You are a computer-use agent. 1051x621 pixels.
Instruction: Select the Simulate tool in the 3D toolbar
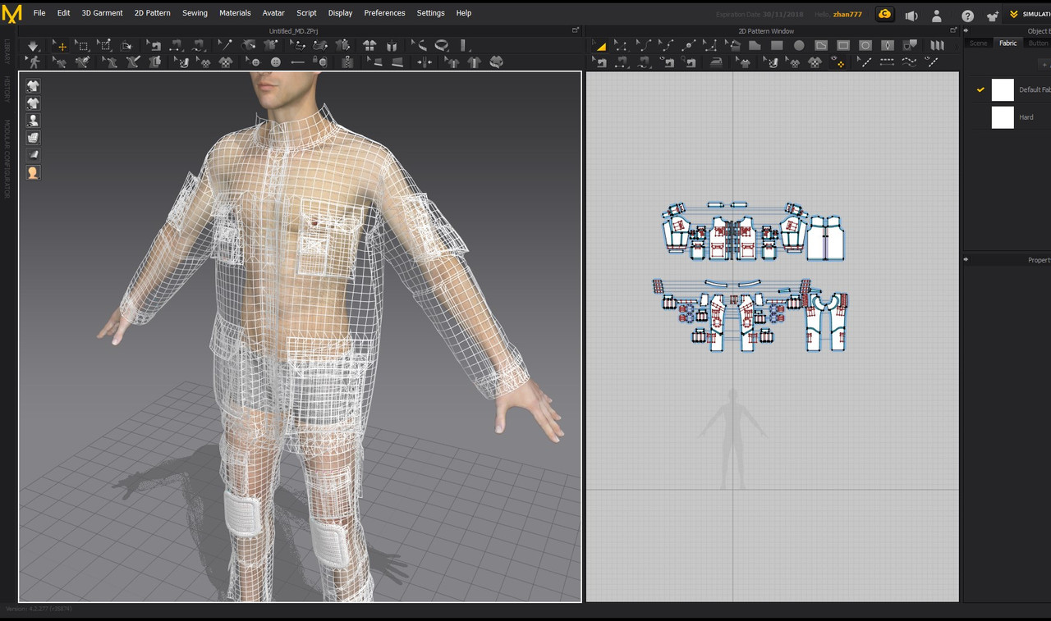[33, 46]
